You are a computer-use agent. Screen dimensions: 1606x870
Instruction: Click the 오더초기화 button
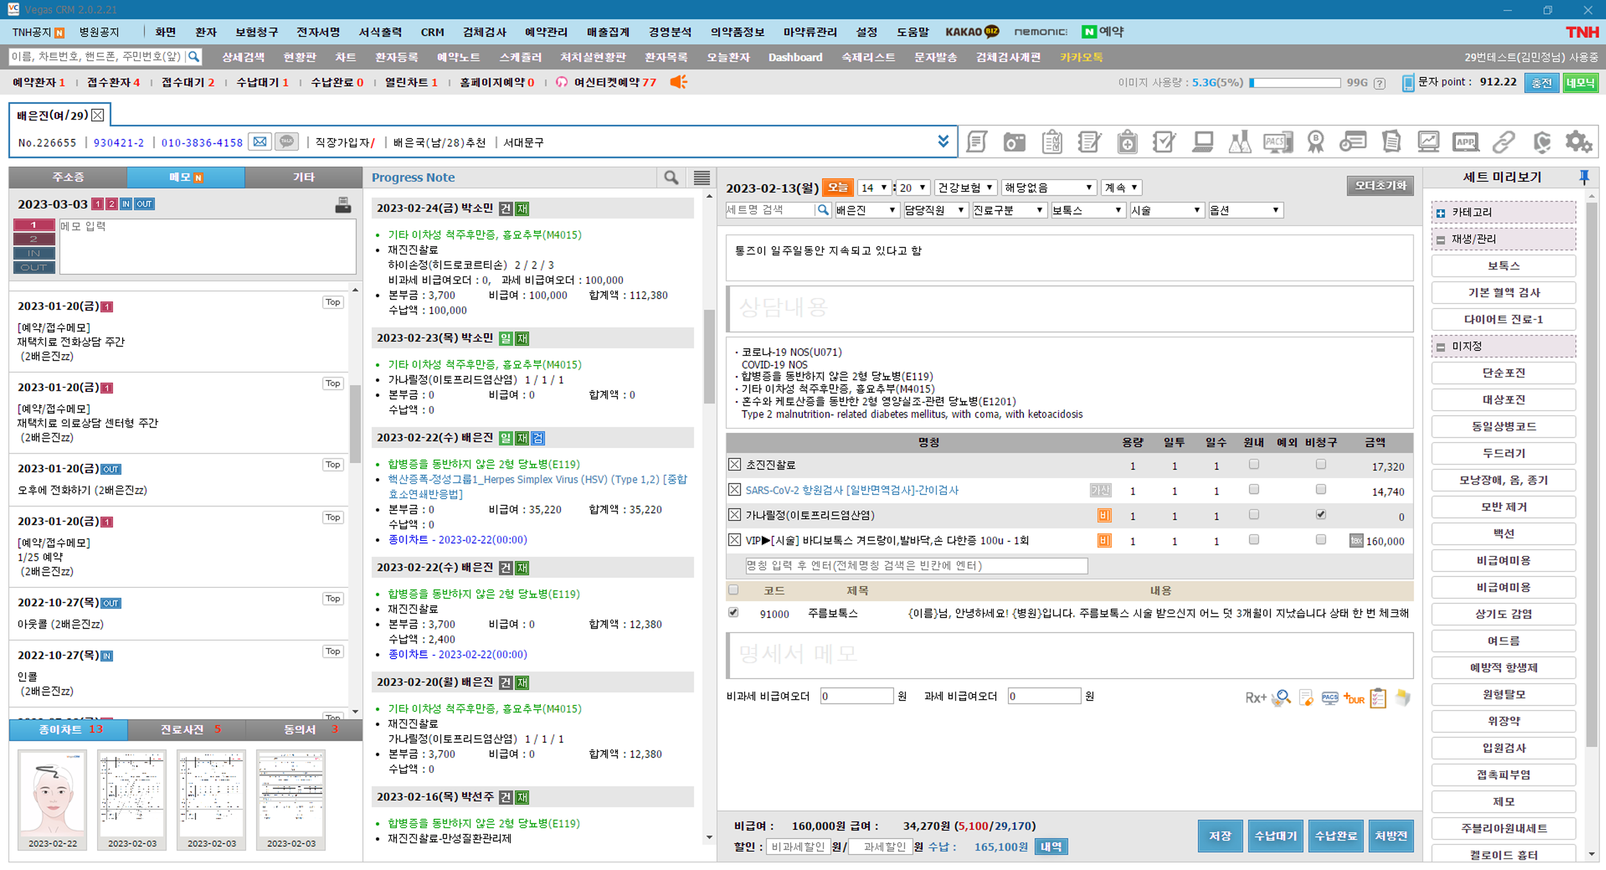click(x=1380, y=186)
